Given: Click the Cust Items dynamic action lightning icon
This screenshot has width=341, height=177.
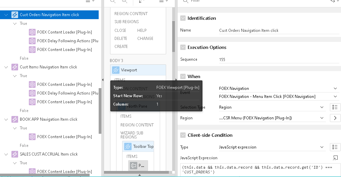Looking at the screenshot, I should click(15, 67).
